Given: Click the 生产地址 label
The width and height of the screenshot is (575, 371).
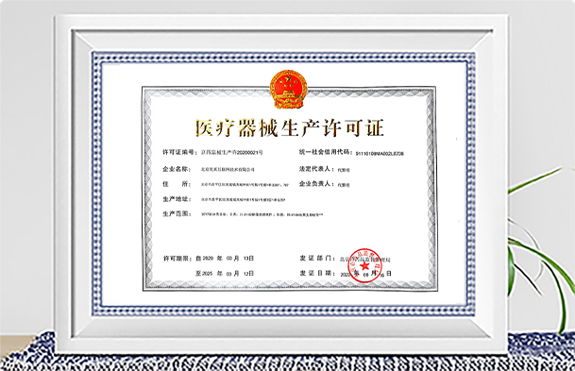Looking at the screenshot, I should point(177,199).
